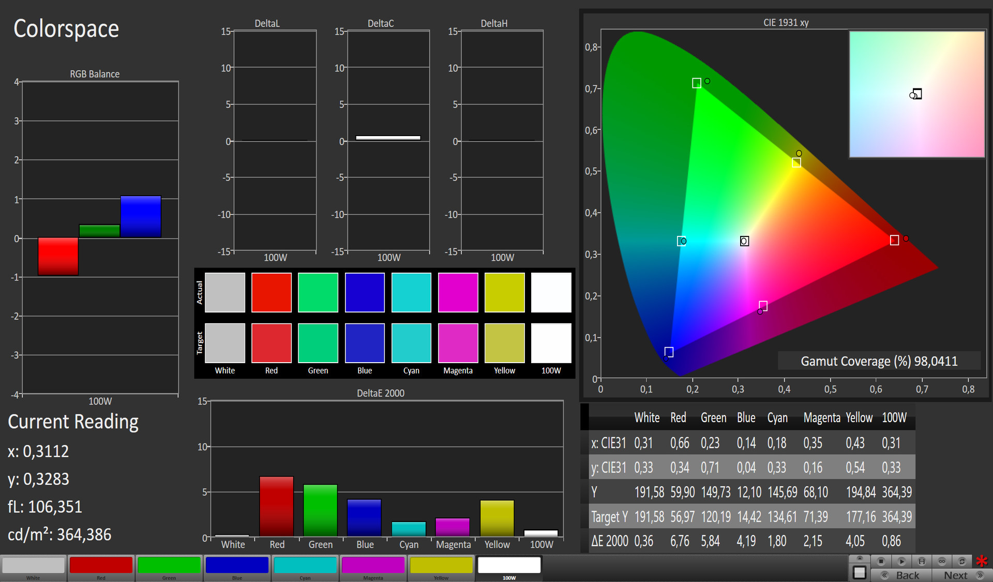Image resolution: width=993 pixels, height=582 pixels.
Task: Click the red bar in RGB Balance chart
Action: [58, 257]
